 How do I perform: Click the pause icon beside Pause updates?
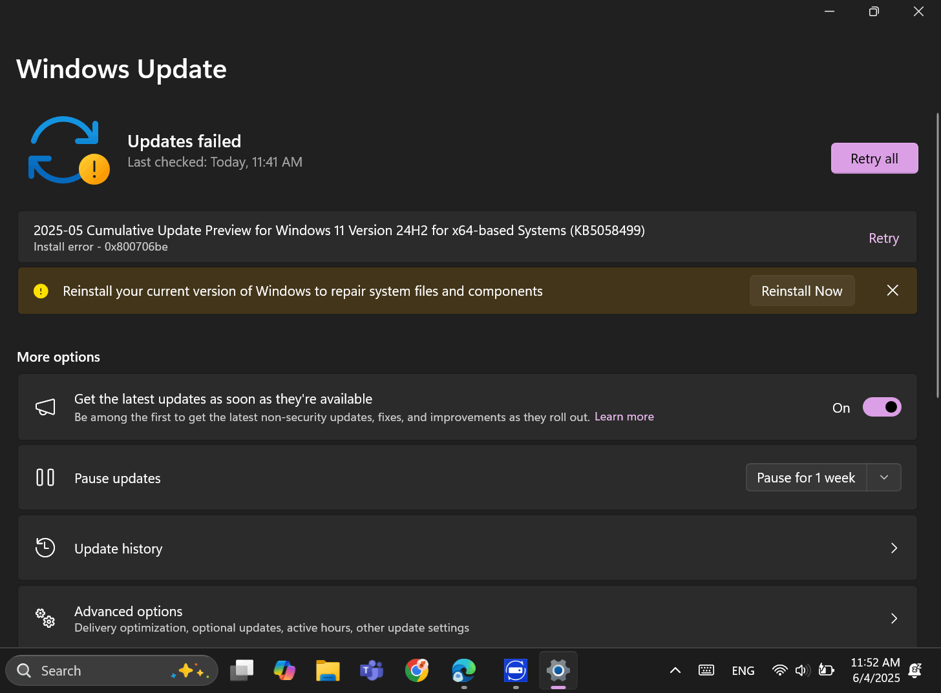point(45,478)
